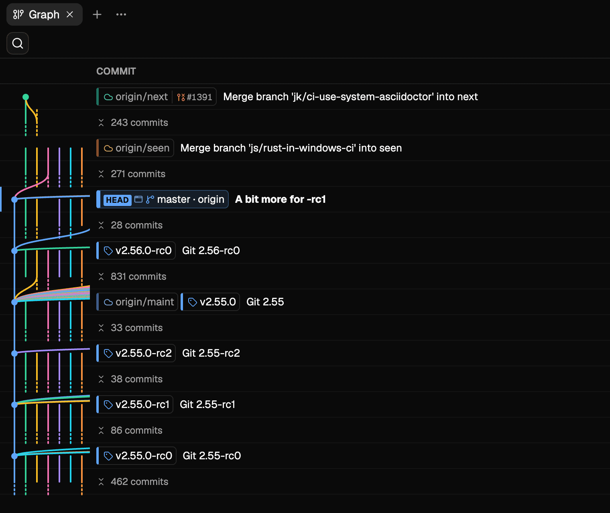610x513 pixels.
Task: Select the master · origin branch label
Action: point(191,200)
